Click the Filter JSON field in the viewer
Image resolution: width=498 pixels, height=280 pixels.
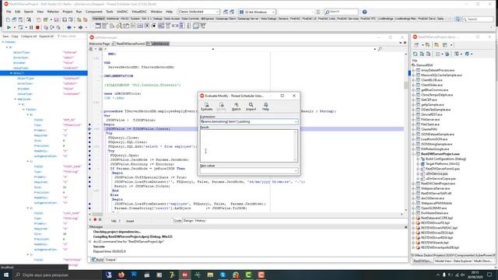(68, 37)
